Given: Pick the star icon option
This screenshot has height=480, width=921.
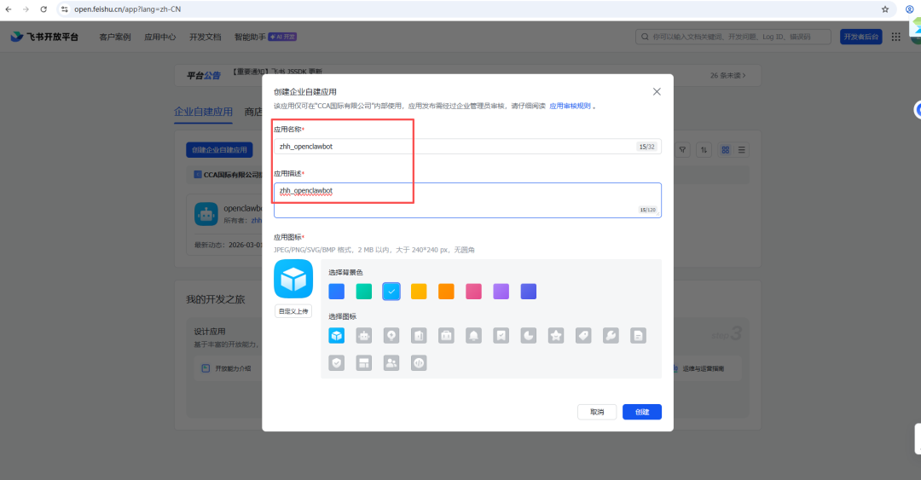Looking at the screenshot, I should (x=556, y=335).
